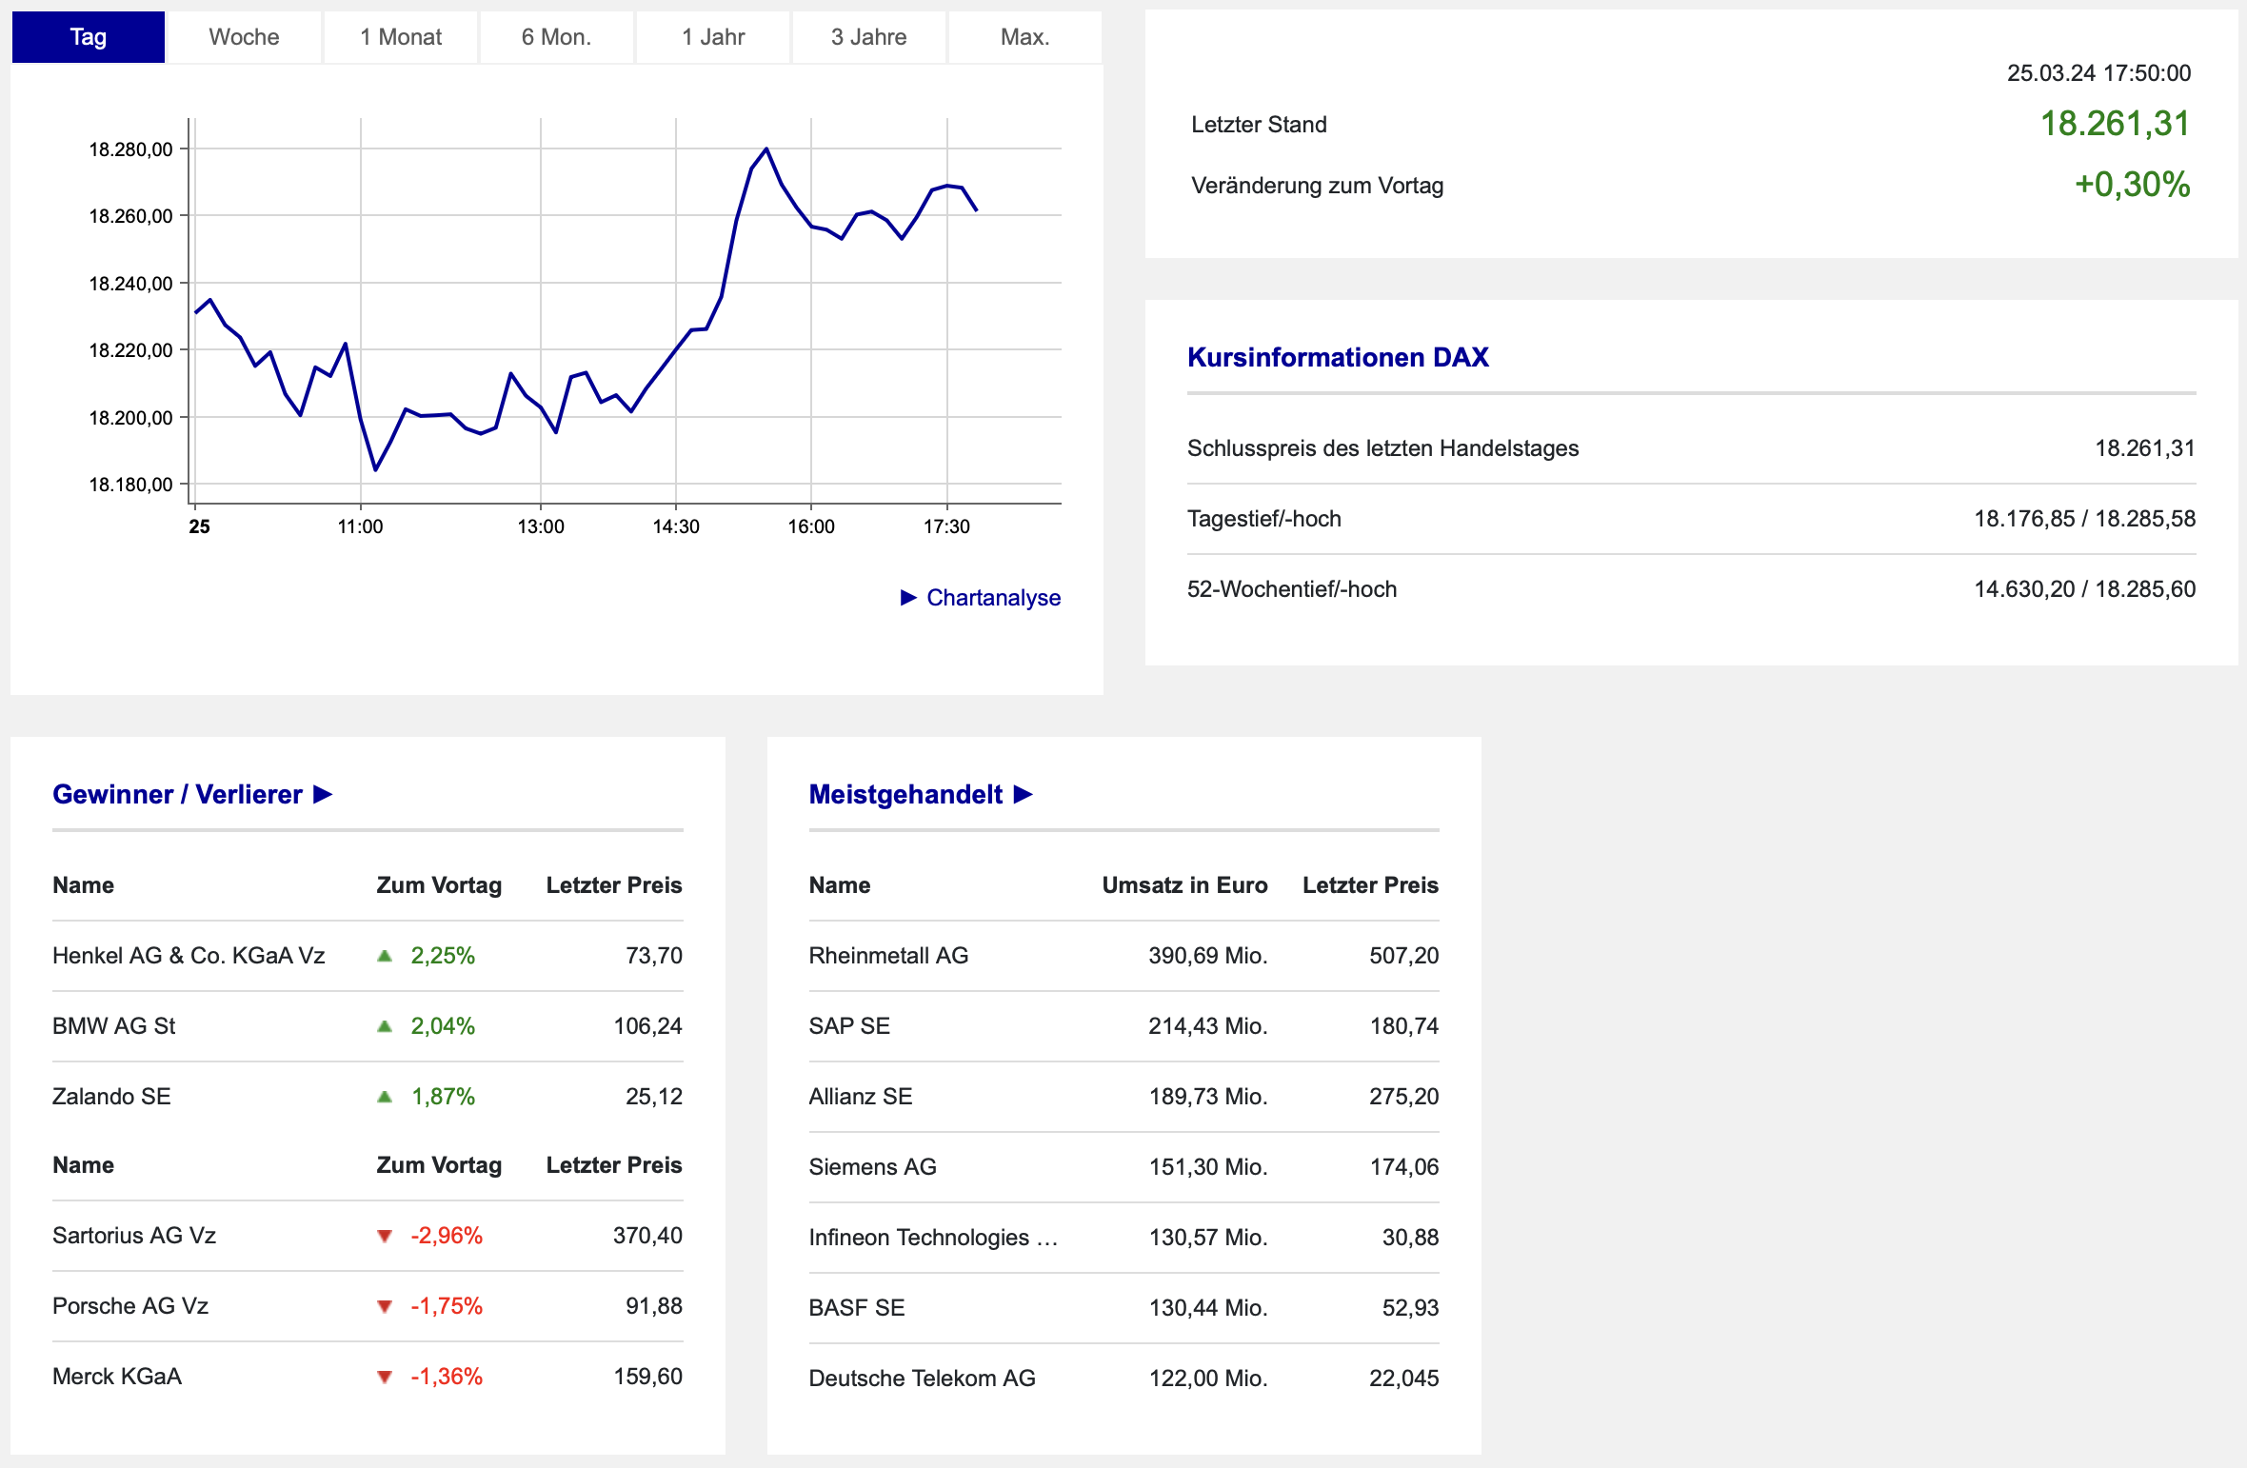Click the chart peak near 16:00

coord(766,149)
